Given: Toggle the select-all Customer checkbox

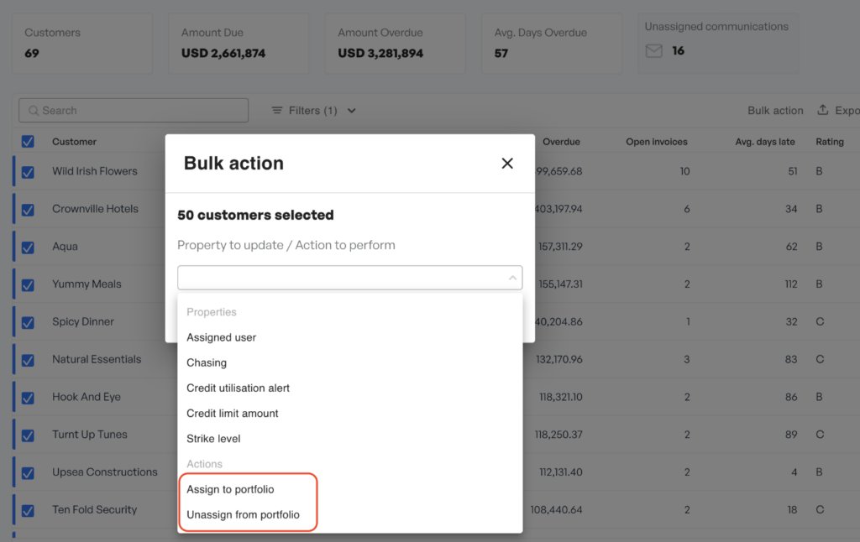Looking at the screenshot, I should (28, 142).
